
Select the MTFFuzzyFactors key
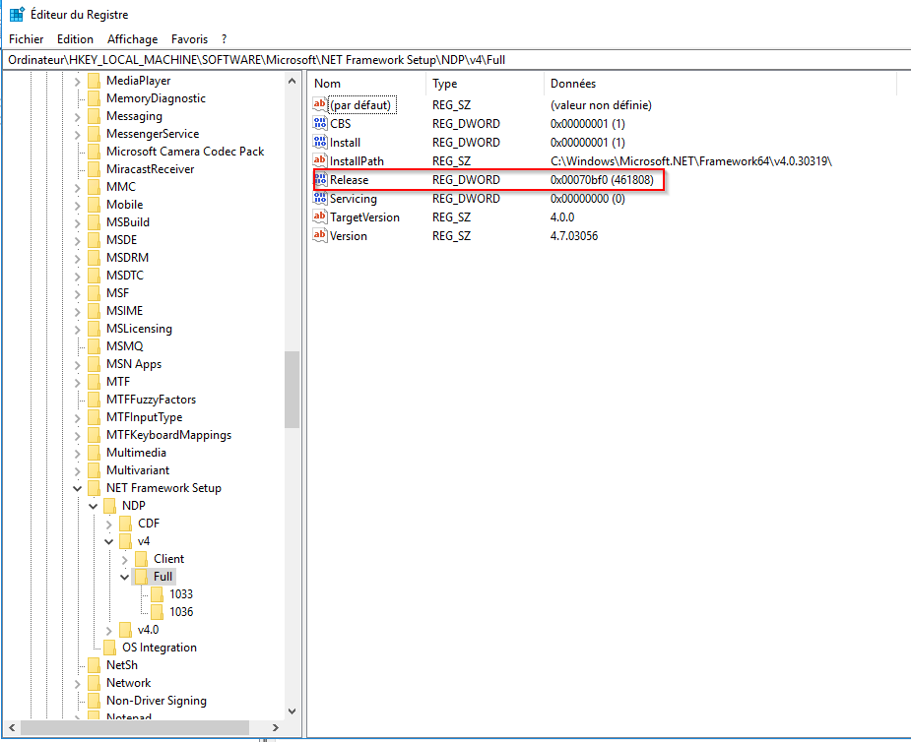pyautogui.click(x=151, y=400)
